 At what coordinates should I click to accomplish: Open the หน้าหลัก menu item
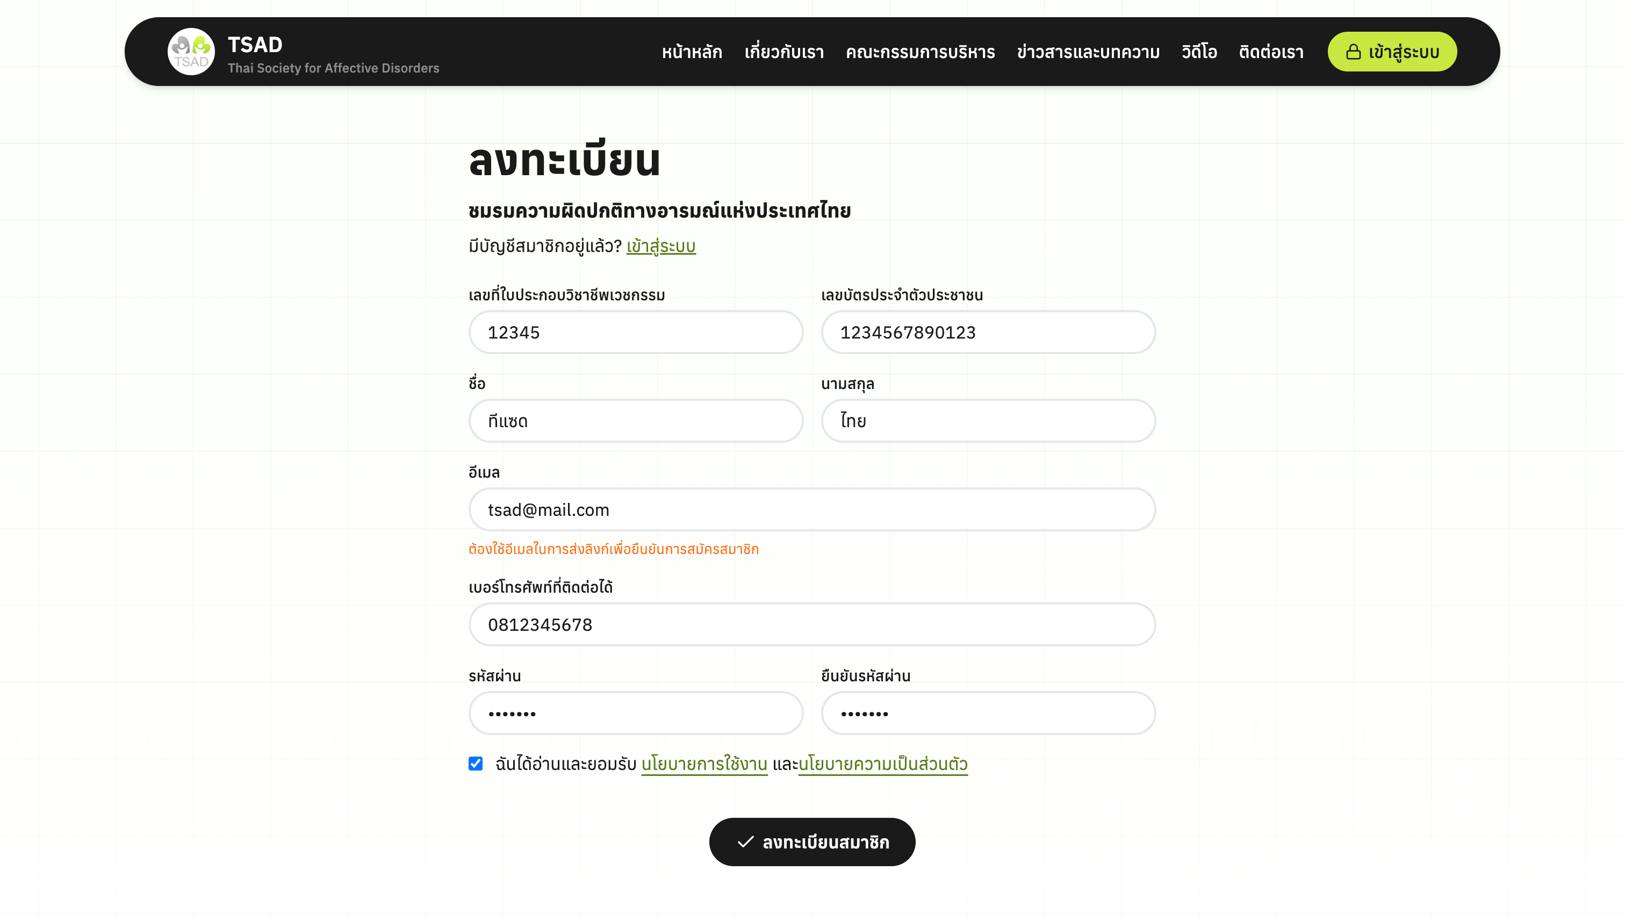coord(692,52)
